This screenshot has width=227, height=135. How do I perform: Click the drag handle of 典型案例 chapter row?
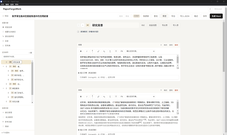(x=6, y=88)
